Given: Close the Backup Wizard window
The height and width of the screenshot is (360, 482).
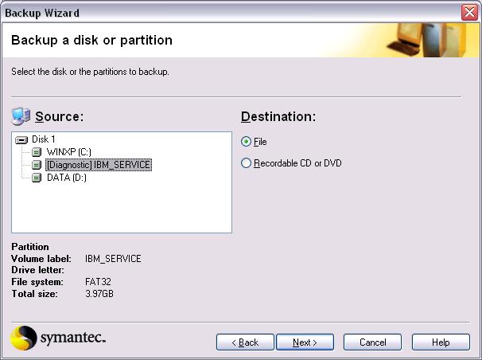Looking at the screenshot, I should [x=469, y=13].
